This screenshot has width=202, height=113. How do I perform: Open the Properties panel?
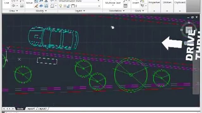[154, 6]
